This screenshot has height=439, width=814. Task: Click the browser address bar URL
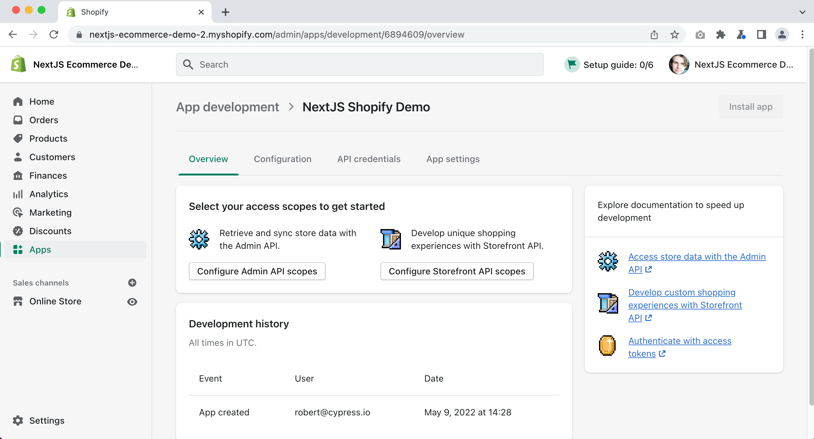point(277,34)
